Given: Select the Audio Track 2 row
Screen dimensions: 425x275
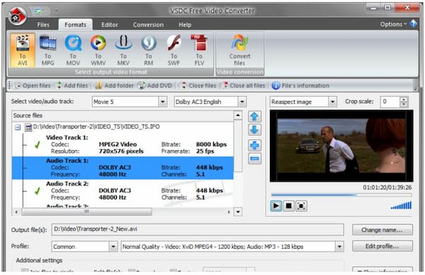Looking at the screenshot, I should pyautogui.click(x=123, y=191).
